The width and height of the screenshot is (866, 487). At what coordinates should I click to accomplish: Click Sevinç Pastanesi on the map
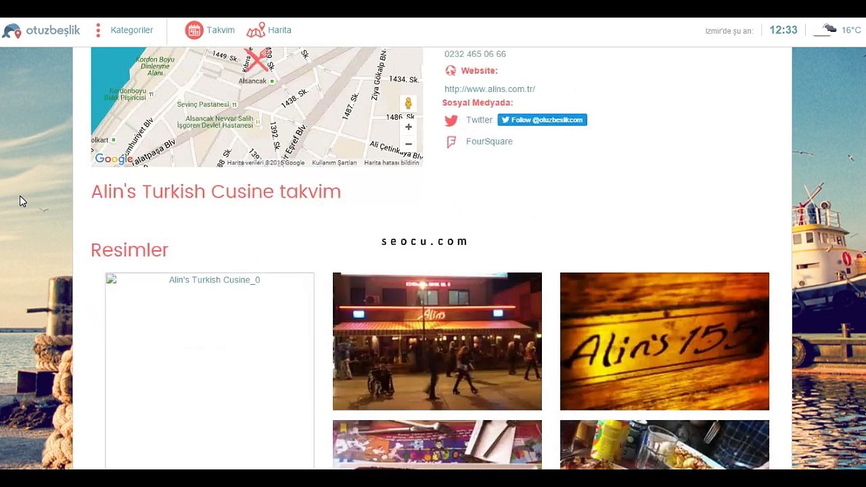coord(203,105)
